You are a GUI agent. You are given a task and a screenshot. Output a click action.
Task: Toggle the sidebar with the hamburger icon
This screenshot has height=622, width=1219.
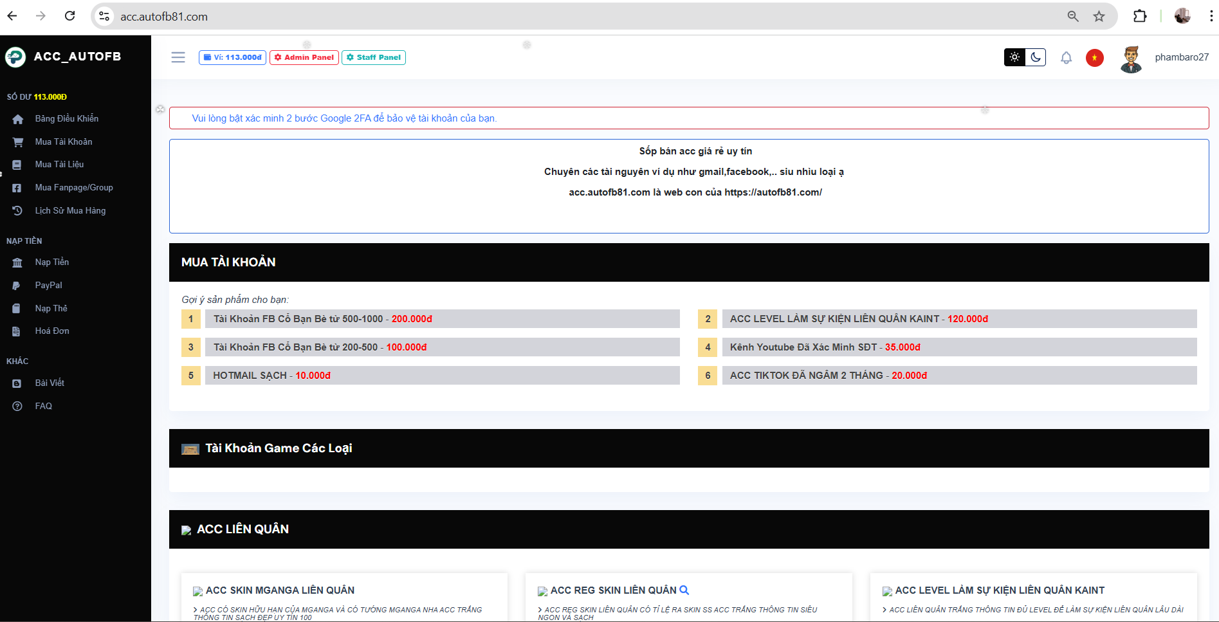point(178,57)
